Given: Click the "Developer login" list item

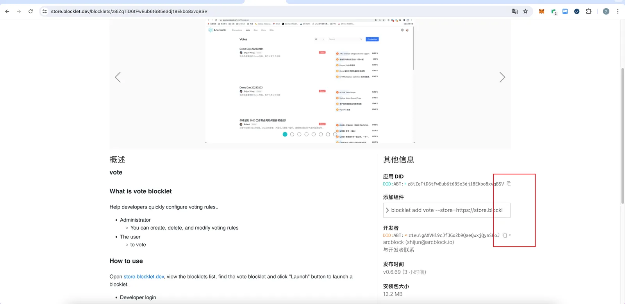Looking at the screenshot, I should [x=138, y=297].
